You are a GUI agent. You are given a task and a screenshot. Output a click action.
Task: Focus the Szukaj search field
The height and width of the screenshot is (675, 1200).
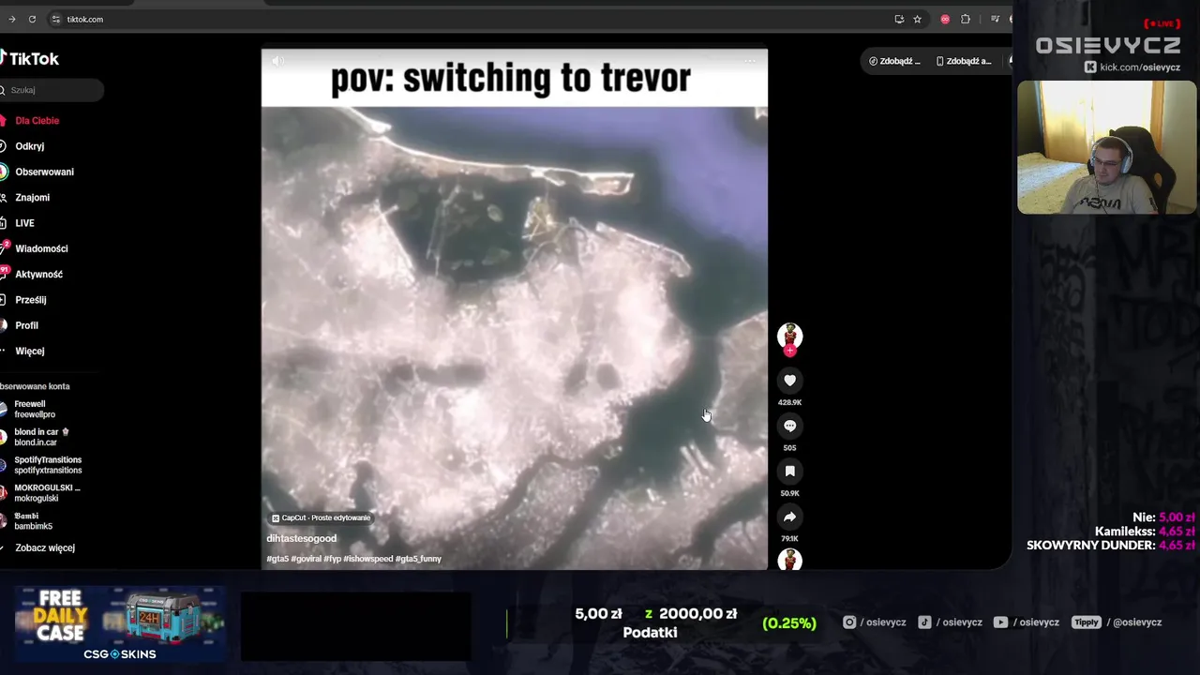point(52,90)
